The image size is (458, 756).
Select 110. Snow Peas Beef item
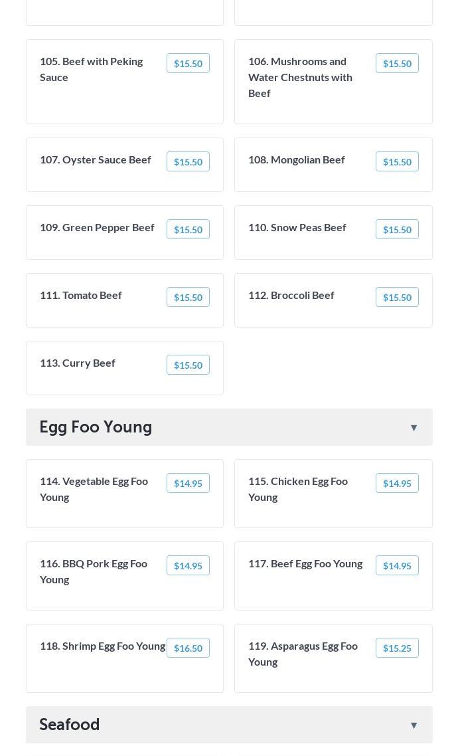(x=297, y=227)
